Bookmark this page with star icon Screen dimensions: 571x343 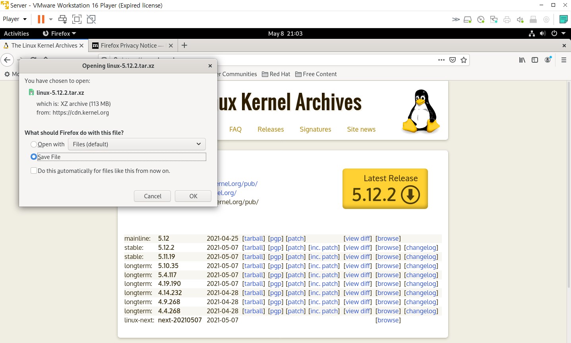pyautogui.click(x=463, y=60)
